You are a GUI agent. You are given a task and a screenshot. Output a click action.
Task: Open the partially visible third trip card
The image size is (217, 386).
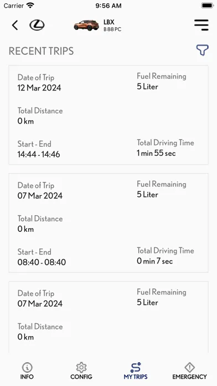click(x=108, y=317)
